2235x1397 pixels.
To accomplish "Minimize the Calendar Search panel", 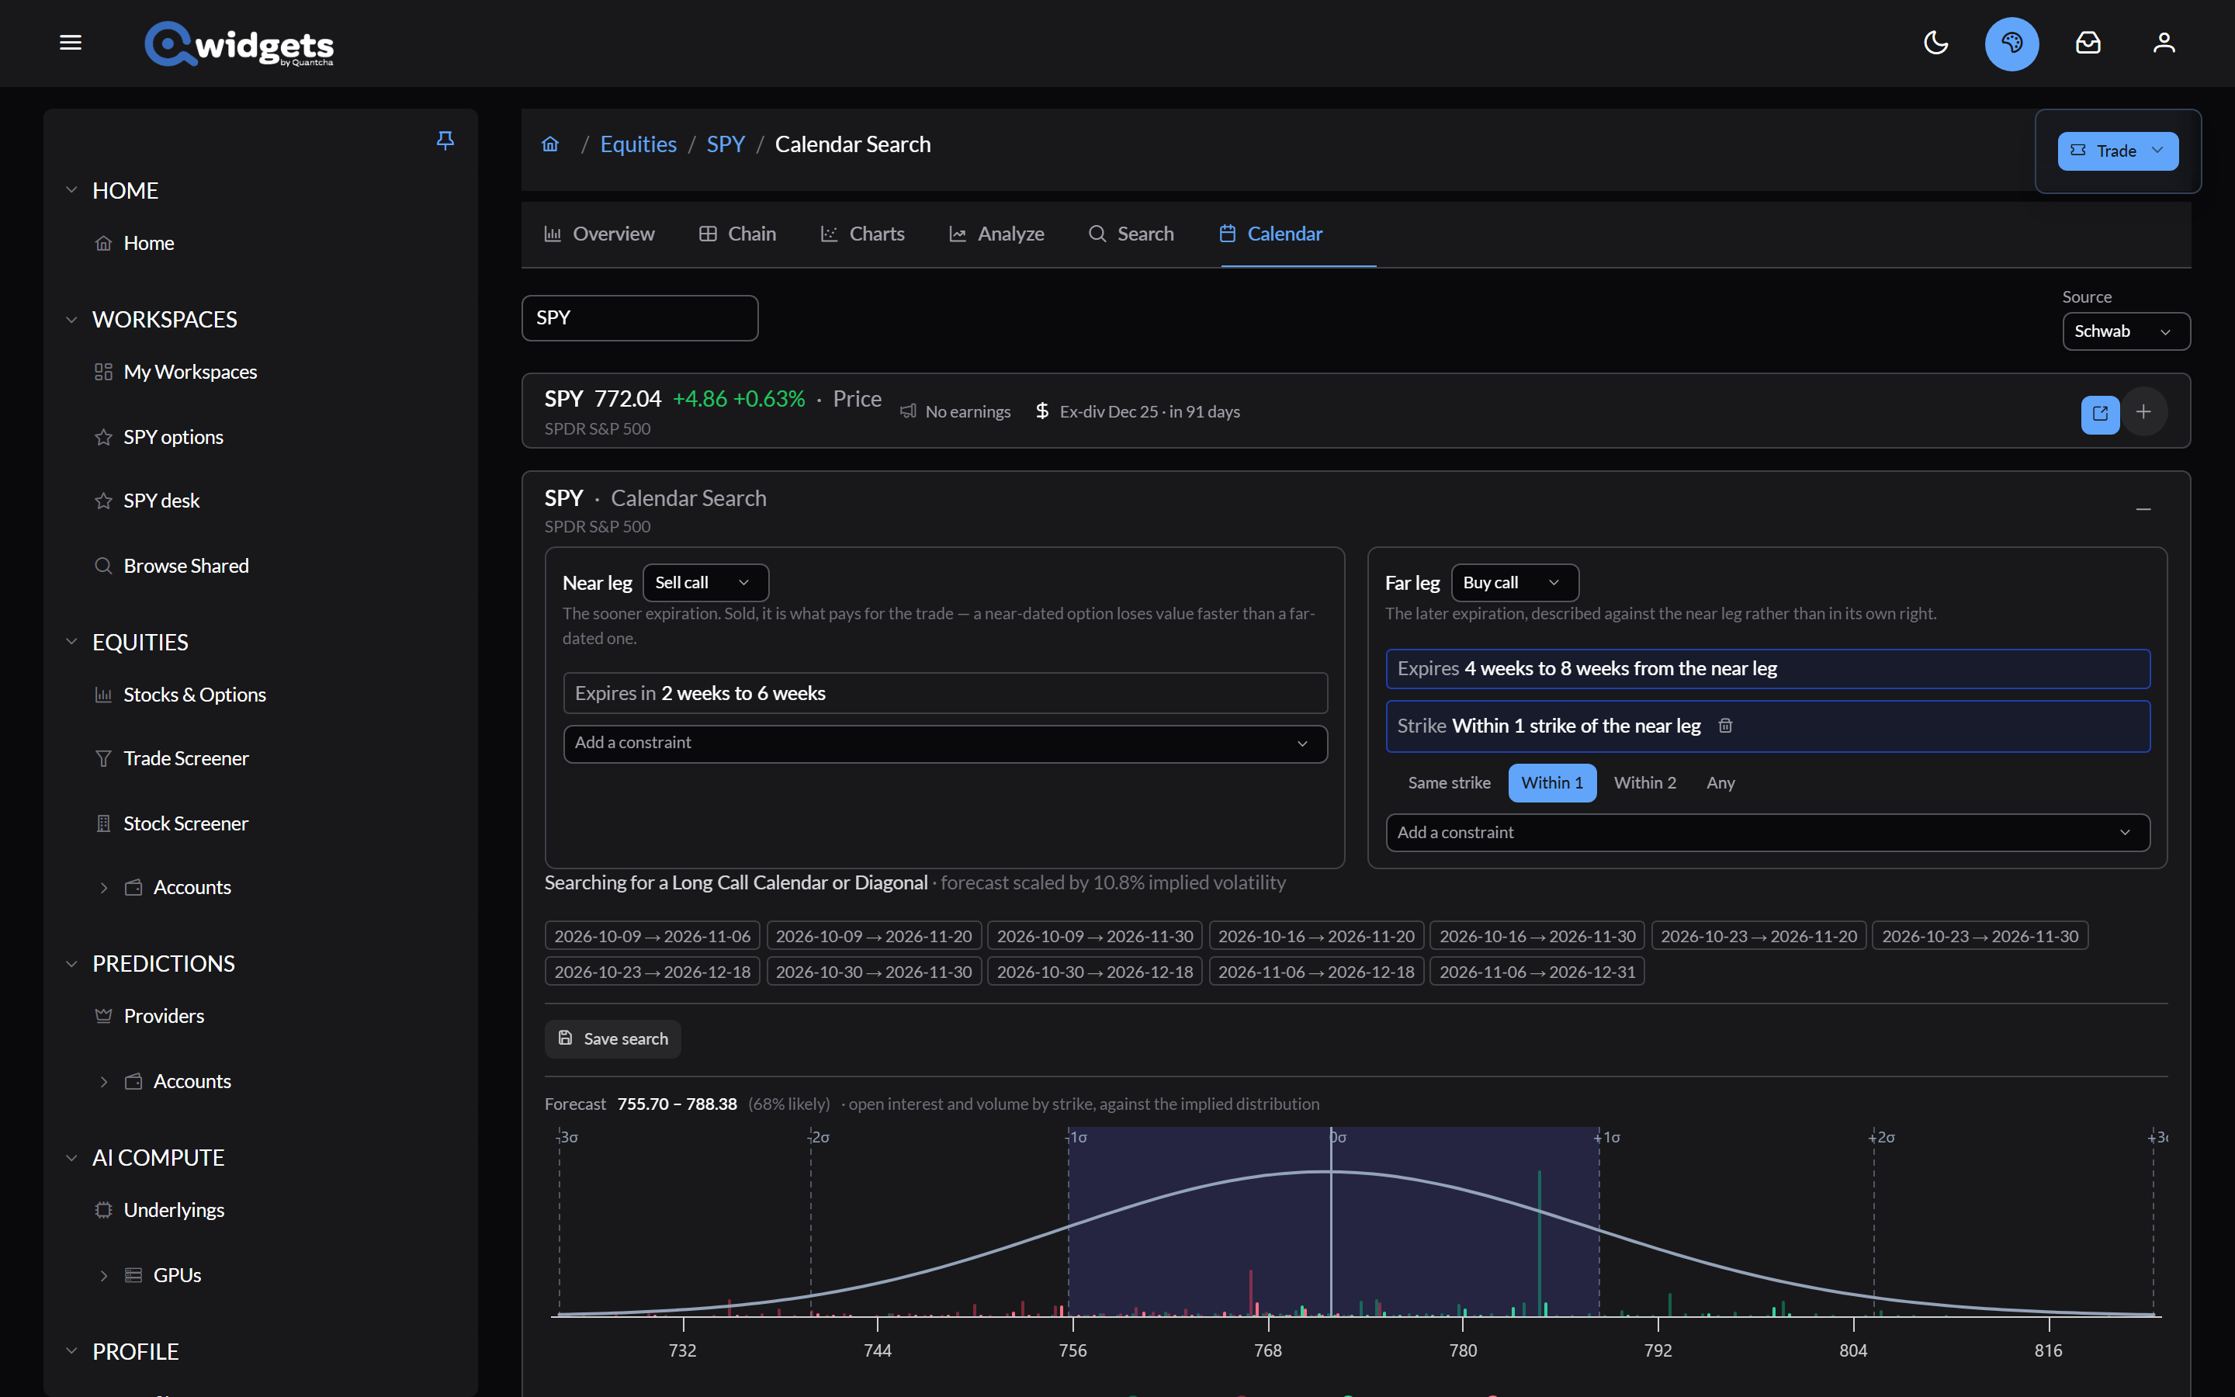I will (2143, 509).
